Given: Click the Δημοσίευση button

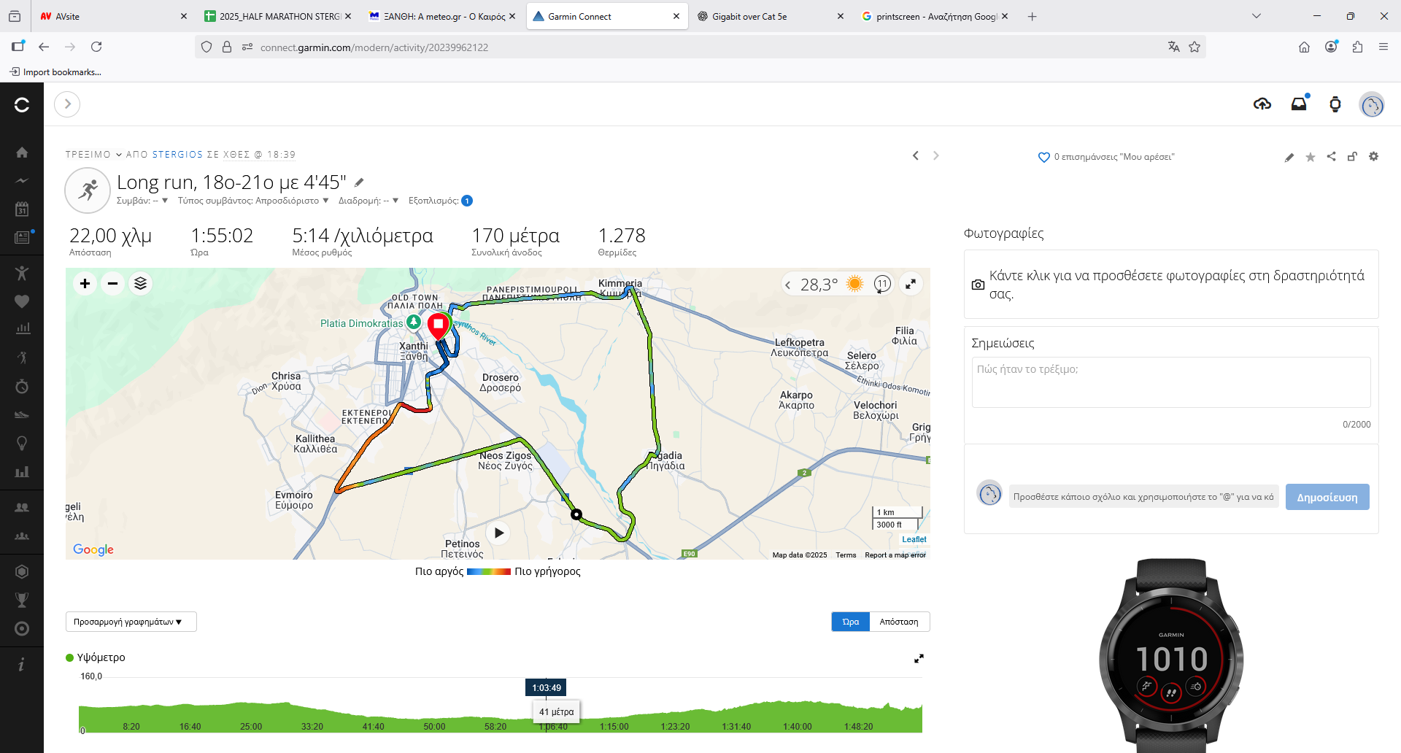Looking at the screenshot, I should [1327, 497].
